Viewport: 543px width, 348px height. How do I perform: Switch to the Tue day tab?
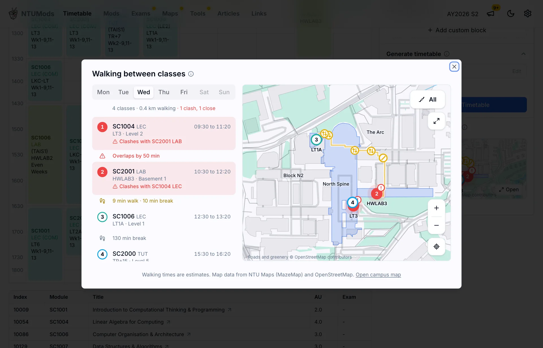pos(124,92)
